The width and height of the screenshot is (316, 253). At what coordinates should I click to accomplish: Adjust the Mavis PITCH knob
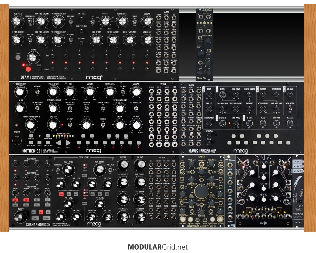(x=222, y=94)
